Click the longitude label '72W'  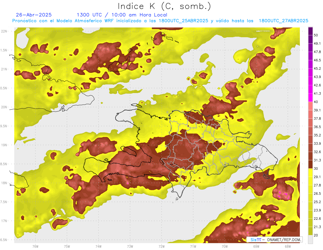pyautogui.click(x=161, y=246)
